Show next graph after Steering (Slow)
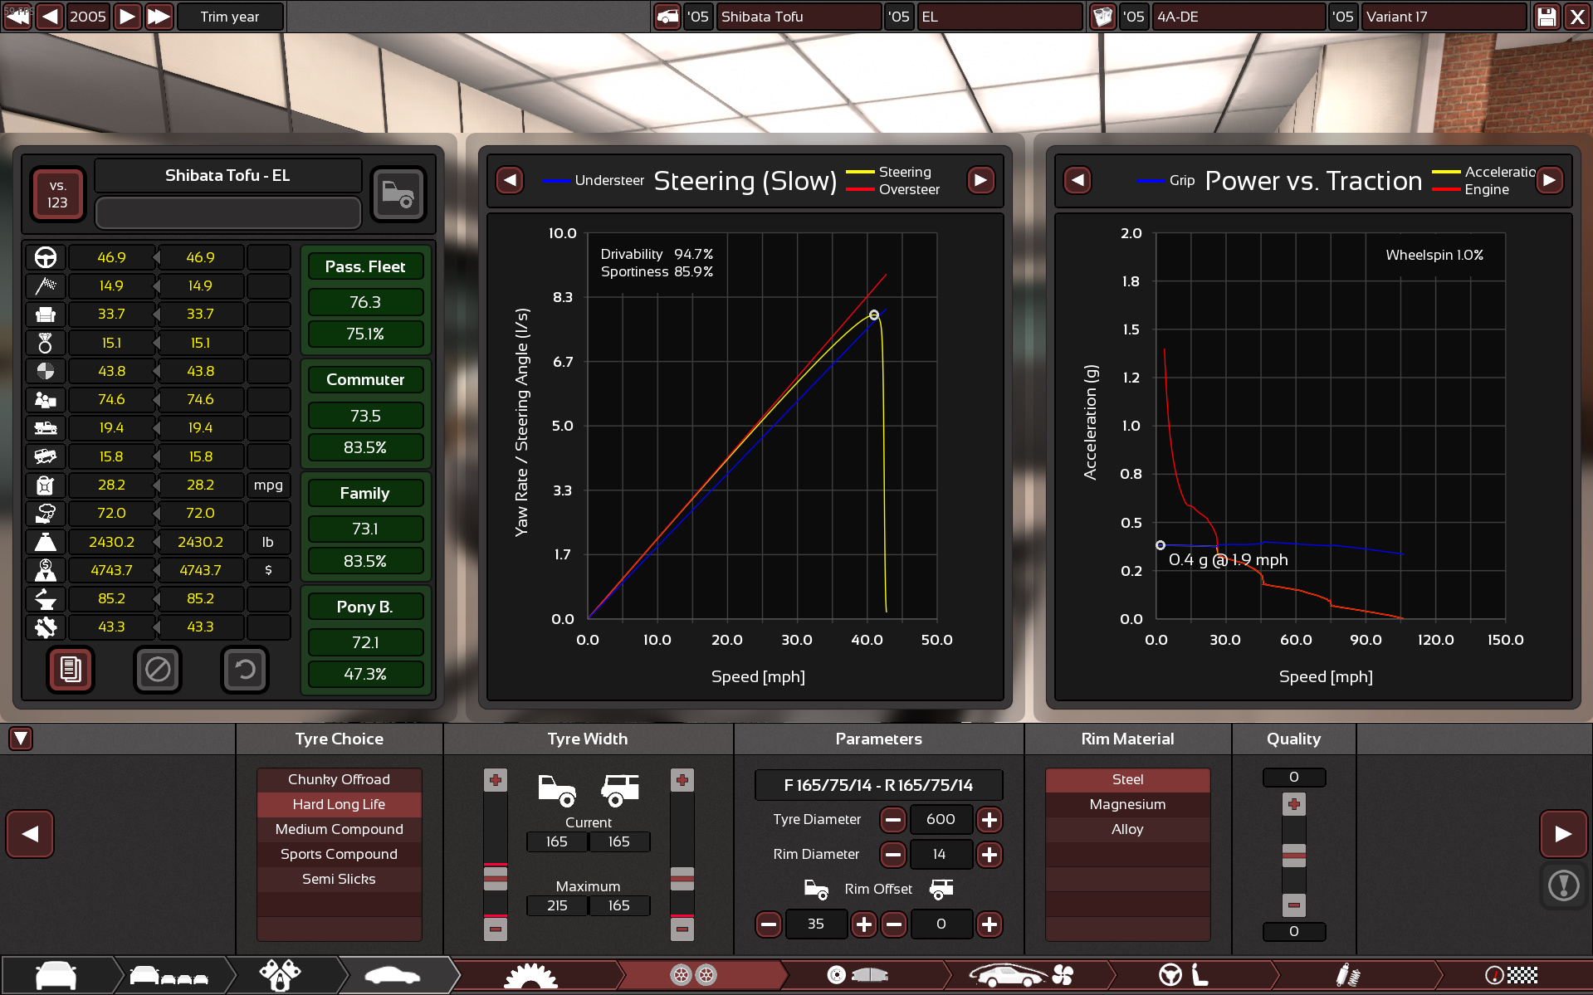Image resolution: width=1593 pixels, height=995 pixels. pyautogui.click(x=980, y=180)
